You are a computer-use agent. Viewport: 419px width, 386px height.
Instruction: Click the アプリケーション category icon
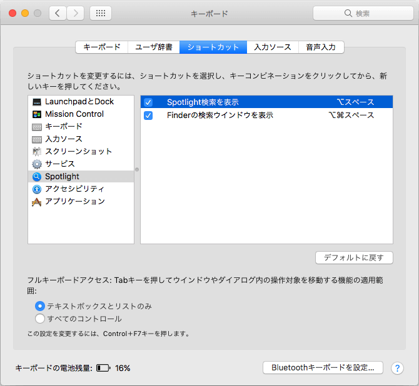[37, 202]
